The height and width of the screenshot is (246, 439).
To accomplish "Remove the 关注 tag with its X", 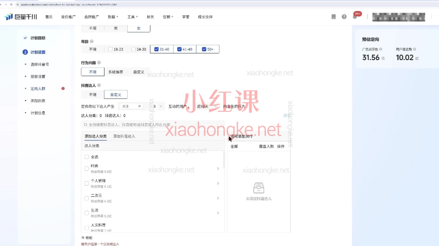I will tap(140, 106).
